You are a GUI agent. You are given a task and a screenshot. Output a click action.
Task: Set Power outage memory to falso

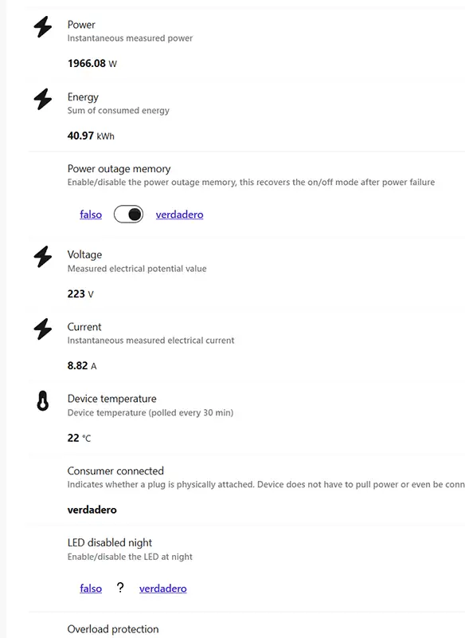point(90,215)
